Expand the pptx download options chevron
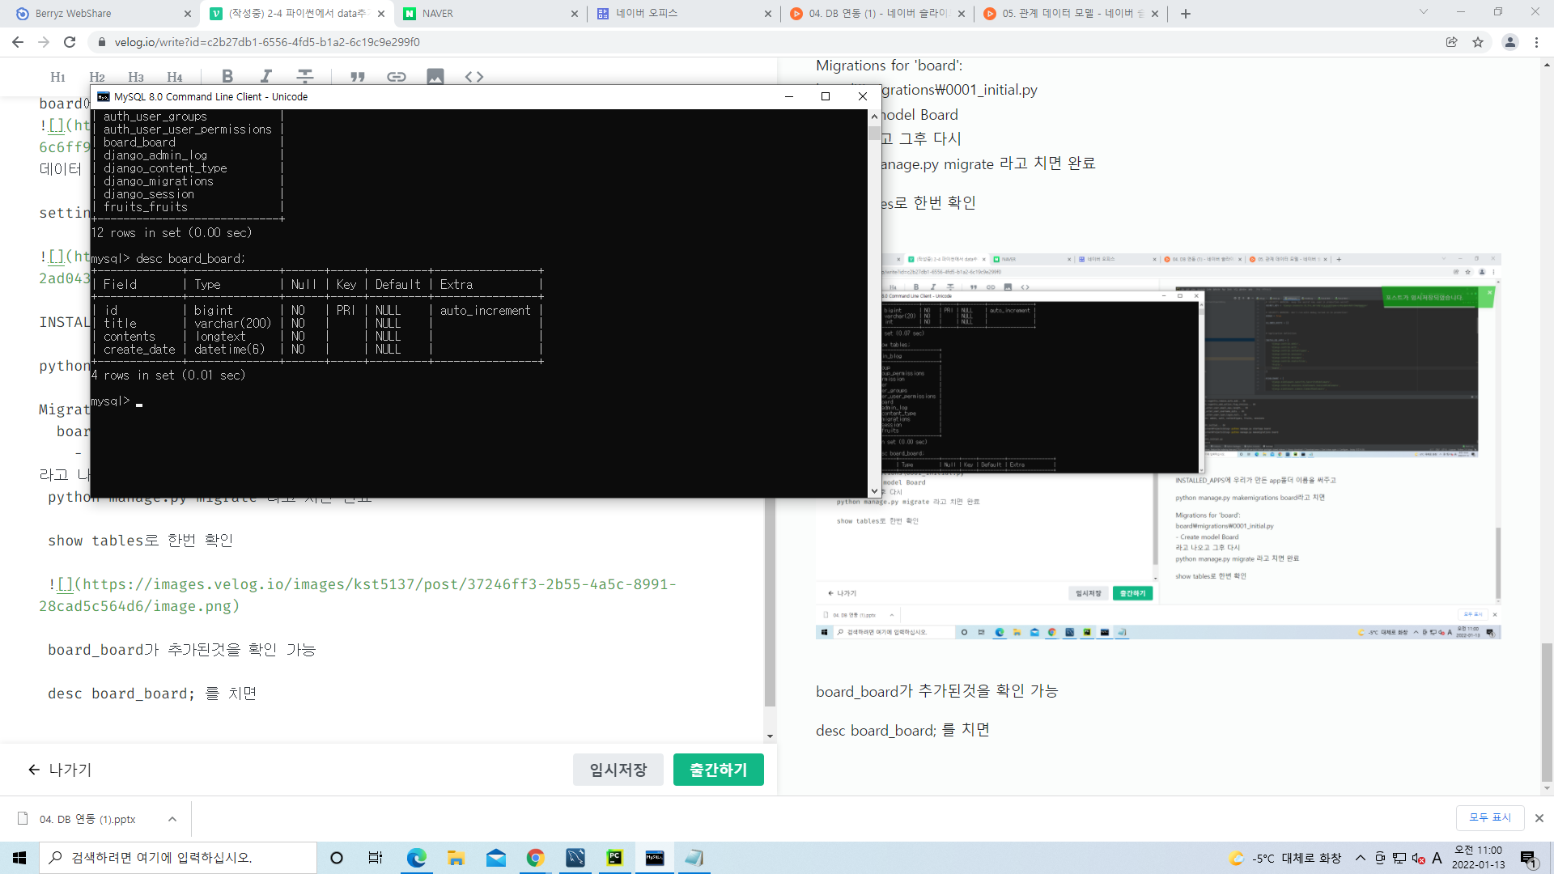The height and width of the screenshot is (874, 1554). pyautogui.click(x=172, y=819)
